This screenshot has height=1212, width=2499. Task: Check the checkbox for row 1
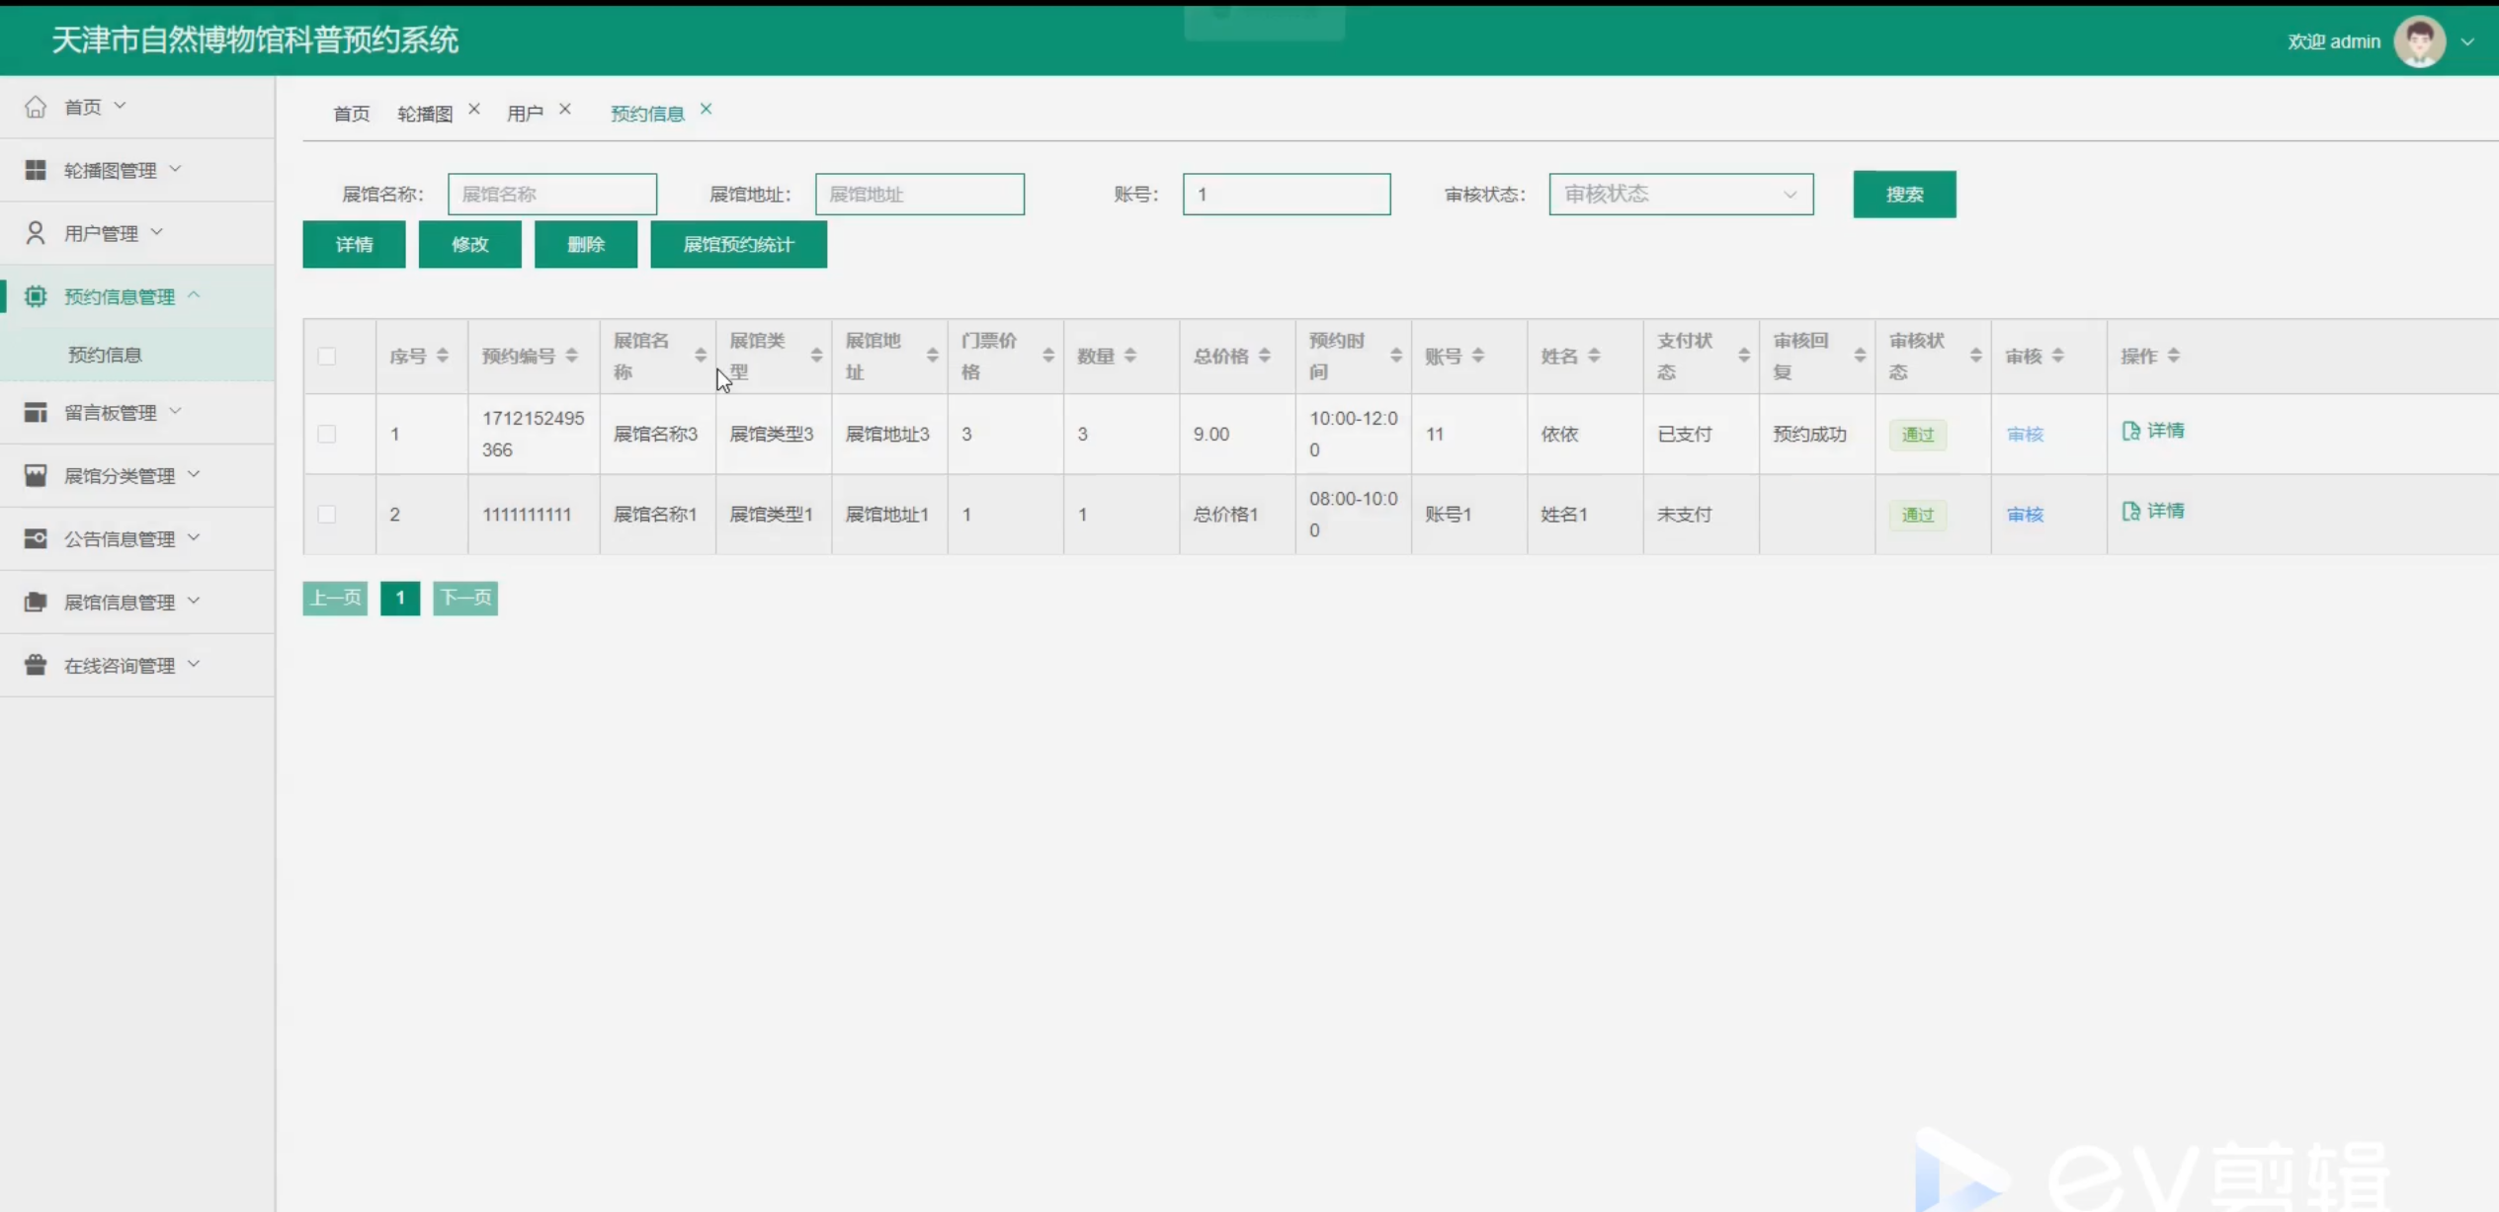[x=327, y=435]
